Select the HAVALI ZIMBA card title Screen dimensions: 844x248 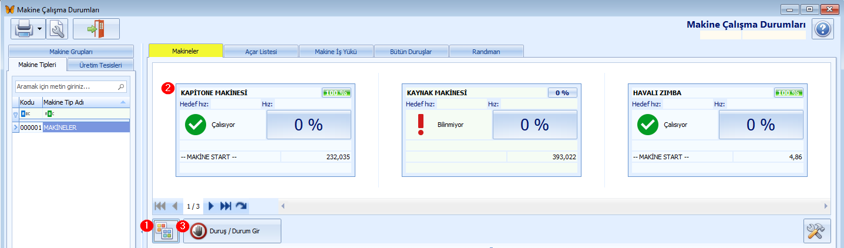click(x=657, y=93)
